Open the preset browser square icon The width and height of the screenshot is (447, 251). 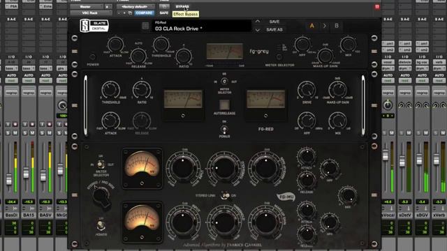(145, 26)
